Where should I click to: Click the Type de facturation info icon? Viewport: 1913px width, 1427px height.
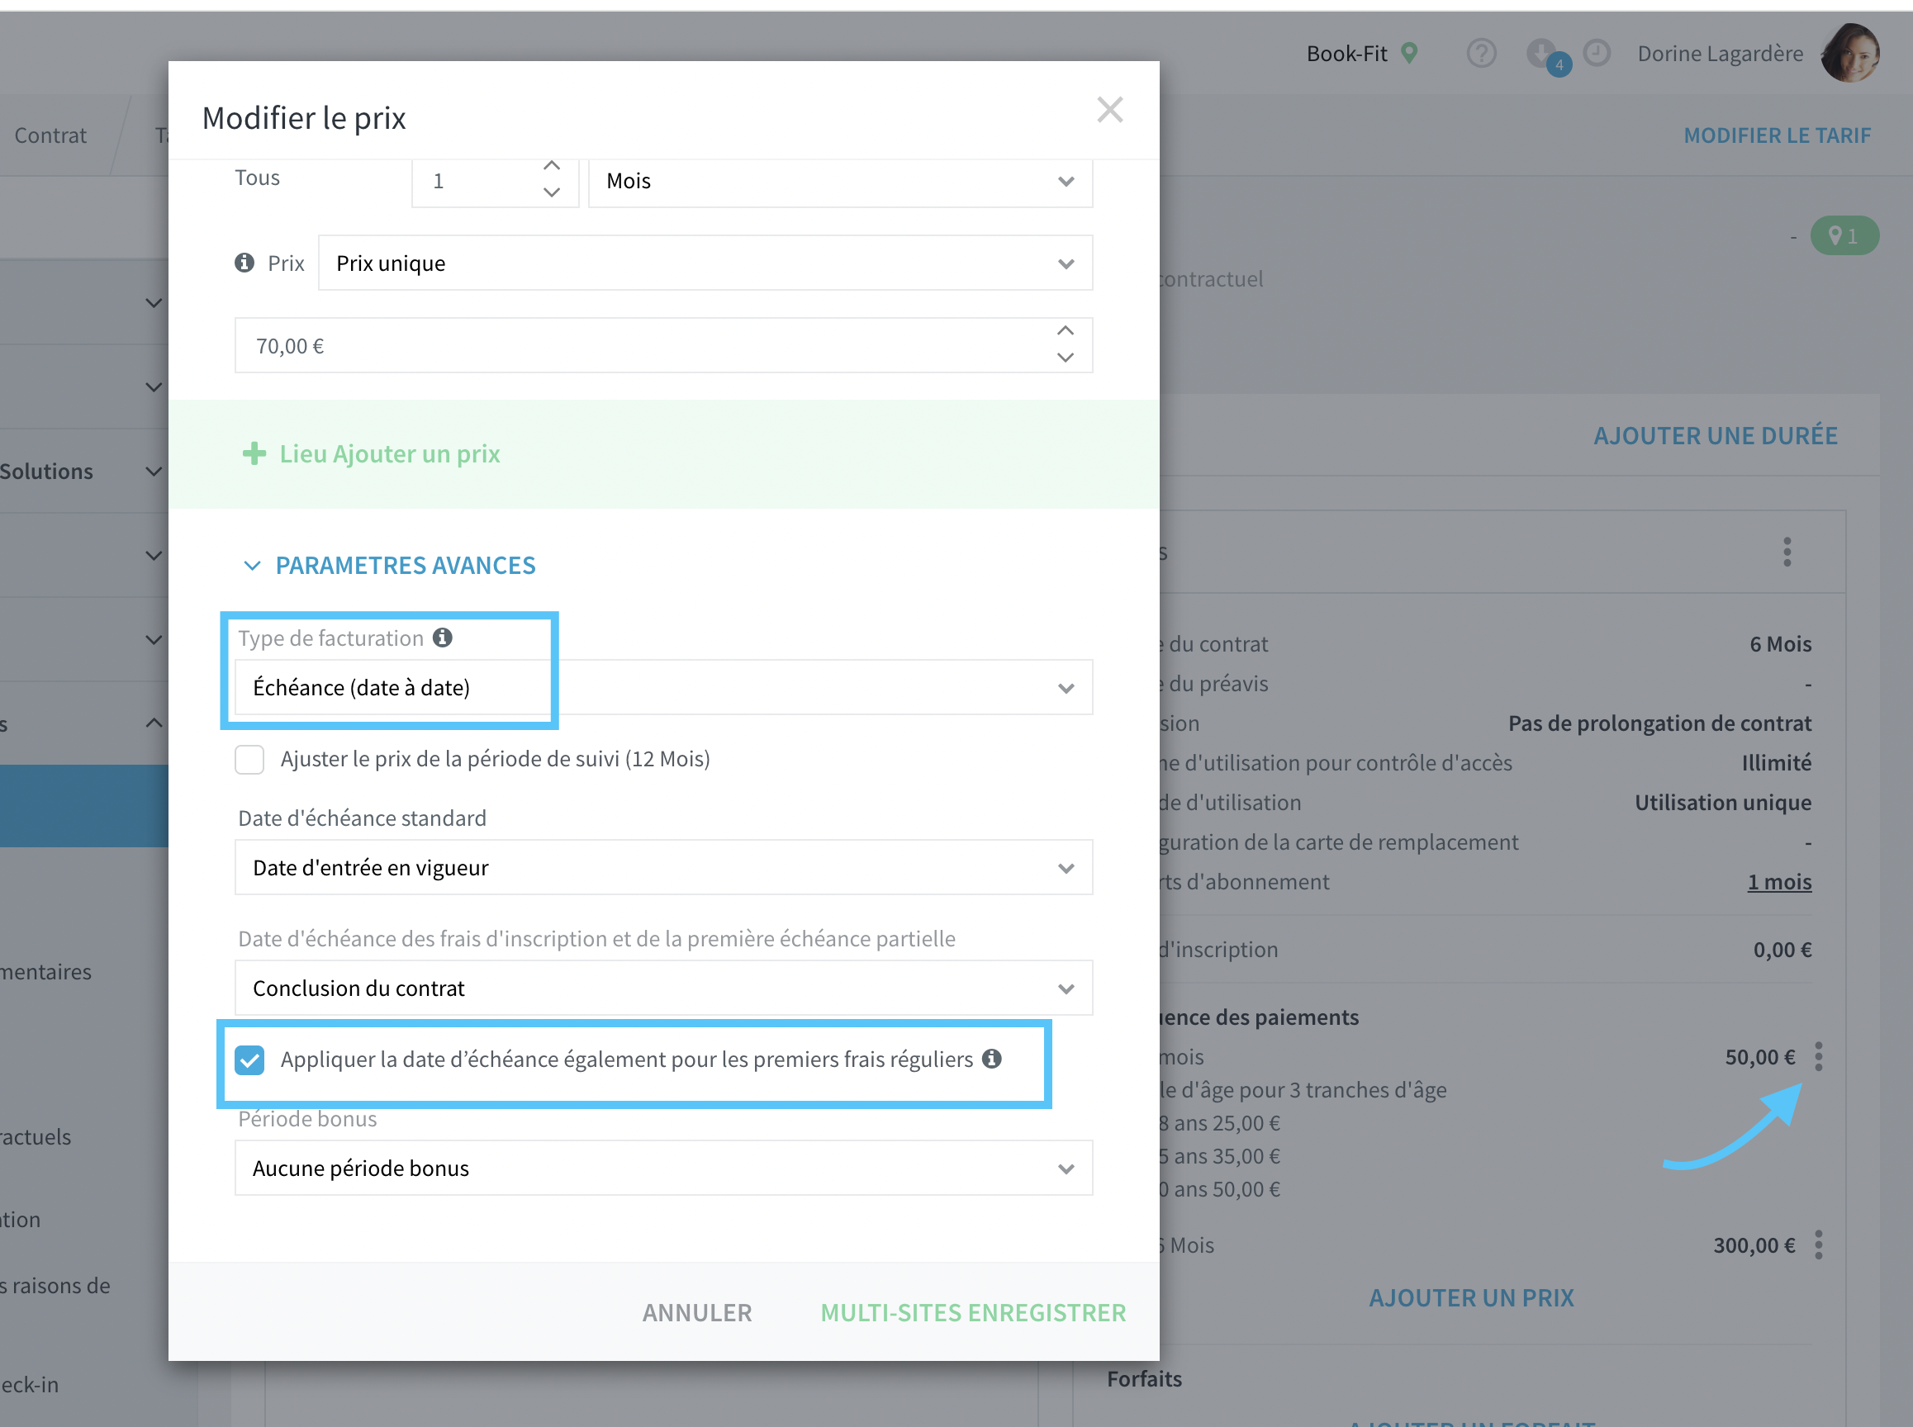[443, 638]
